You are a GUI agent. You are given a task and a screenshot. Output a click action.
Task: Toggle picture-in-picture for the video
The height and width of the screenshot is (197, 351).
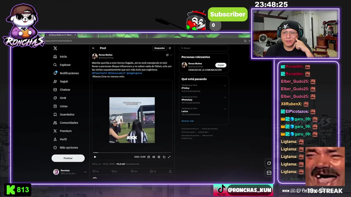[164, 157]
